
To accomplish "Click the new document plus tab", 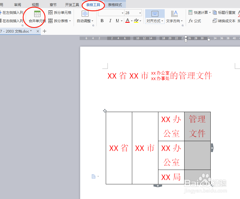I will point(45,31).
